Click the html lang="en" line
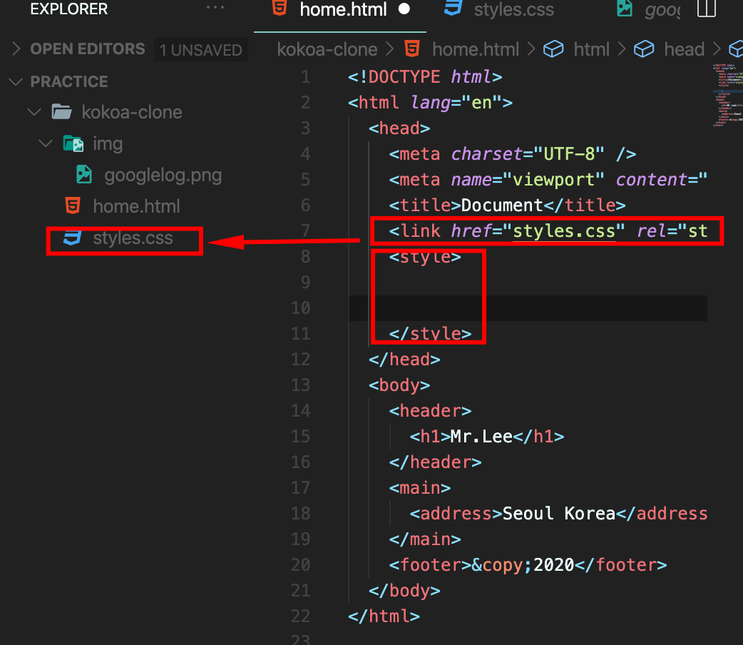This screenshot has width=743, height=645. click(430, 103)
